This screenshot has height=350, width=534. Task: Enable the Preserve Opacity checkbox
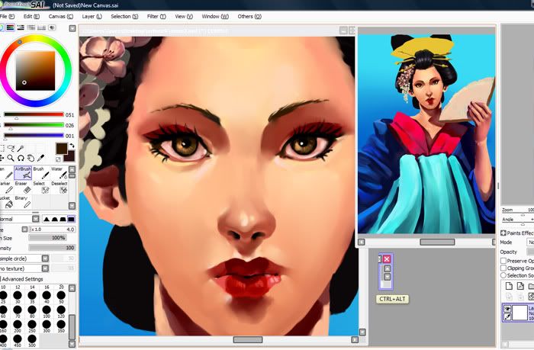coord(503,261)
